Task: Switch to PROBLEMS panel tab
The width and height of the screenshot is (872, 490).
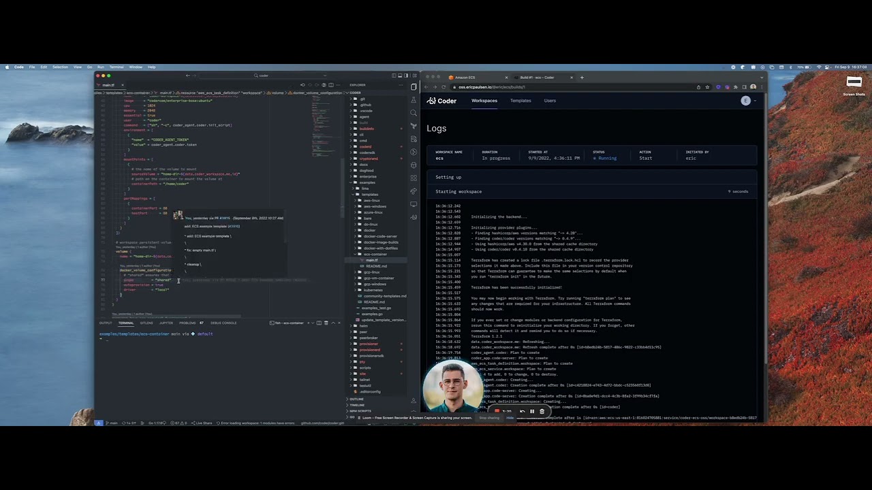Action: (187, 323)
